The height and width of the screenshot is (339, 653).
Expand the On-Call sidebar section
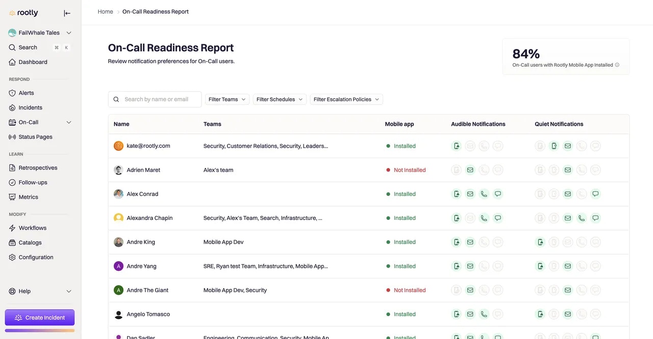[69, 122]
